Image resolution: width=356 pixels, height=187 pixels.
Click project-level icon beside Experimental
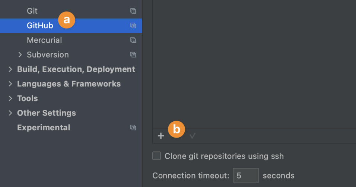pos(133,128)
